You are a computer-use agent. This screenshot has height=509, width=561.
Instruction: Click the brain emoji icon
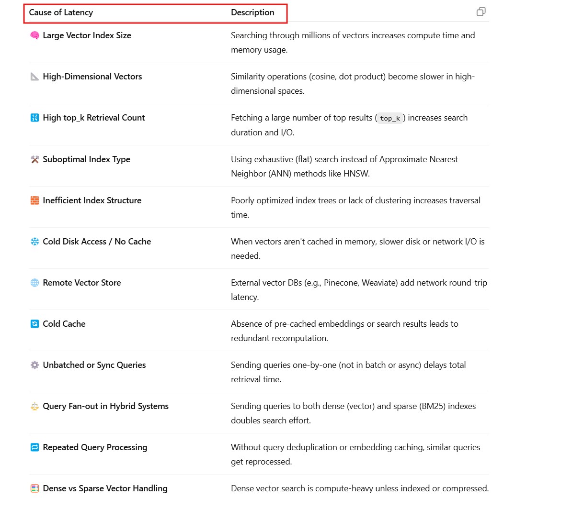(34, 35)
